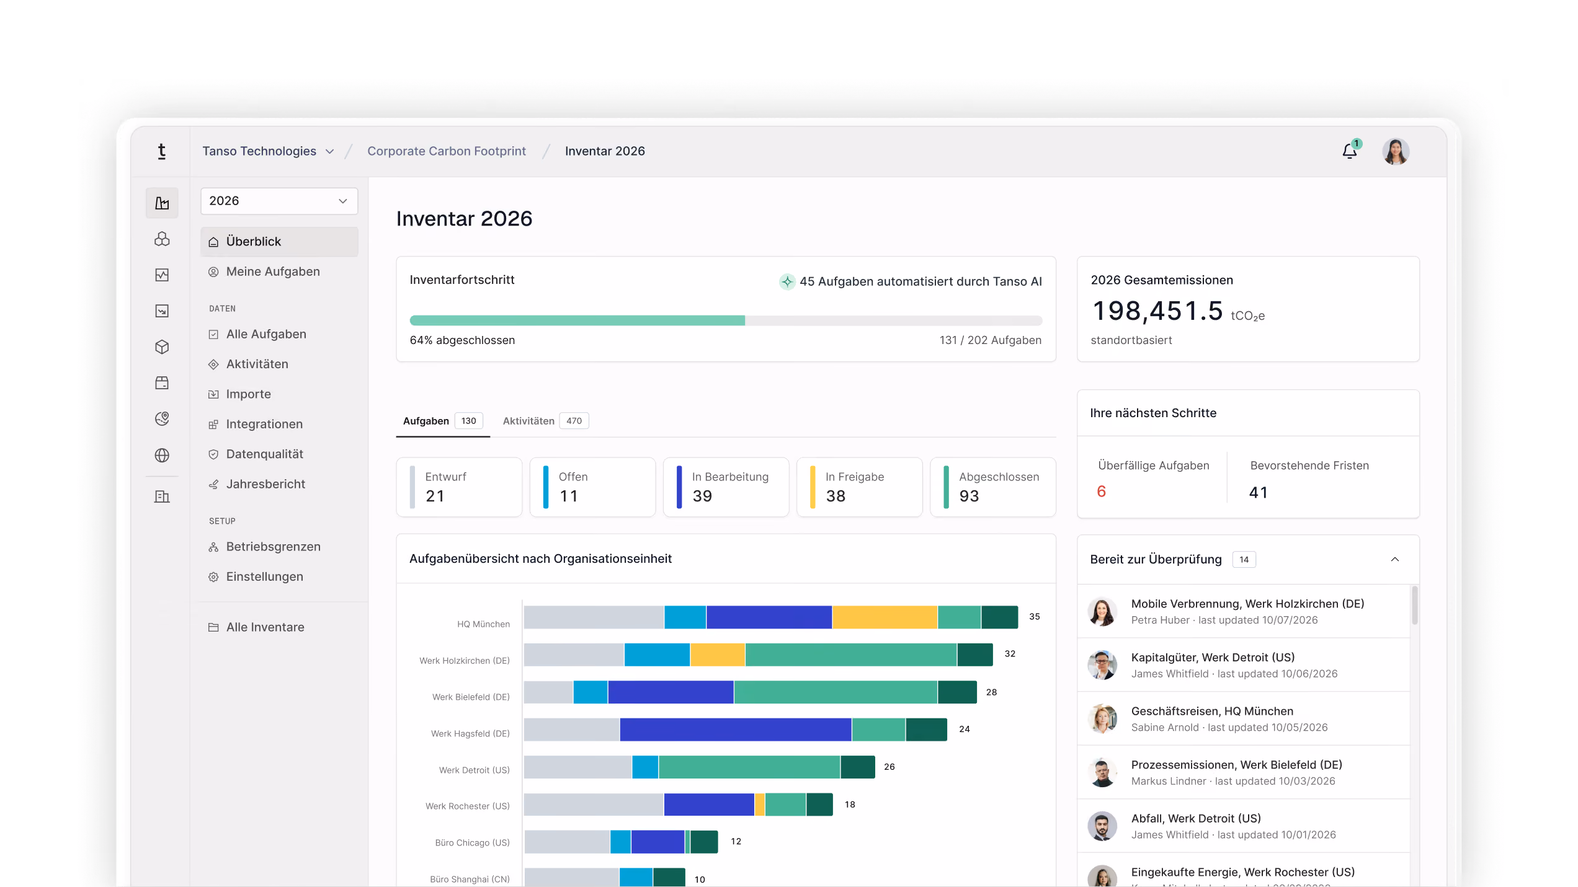Open the notifications bell
Screen dimensions: 1578x887
point(1350,151)
